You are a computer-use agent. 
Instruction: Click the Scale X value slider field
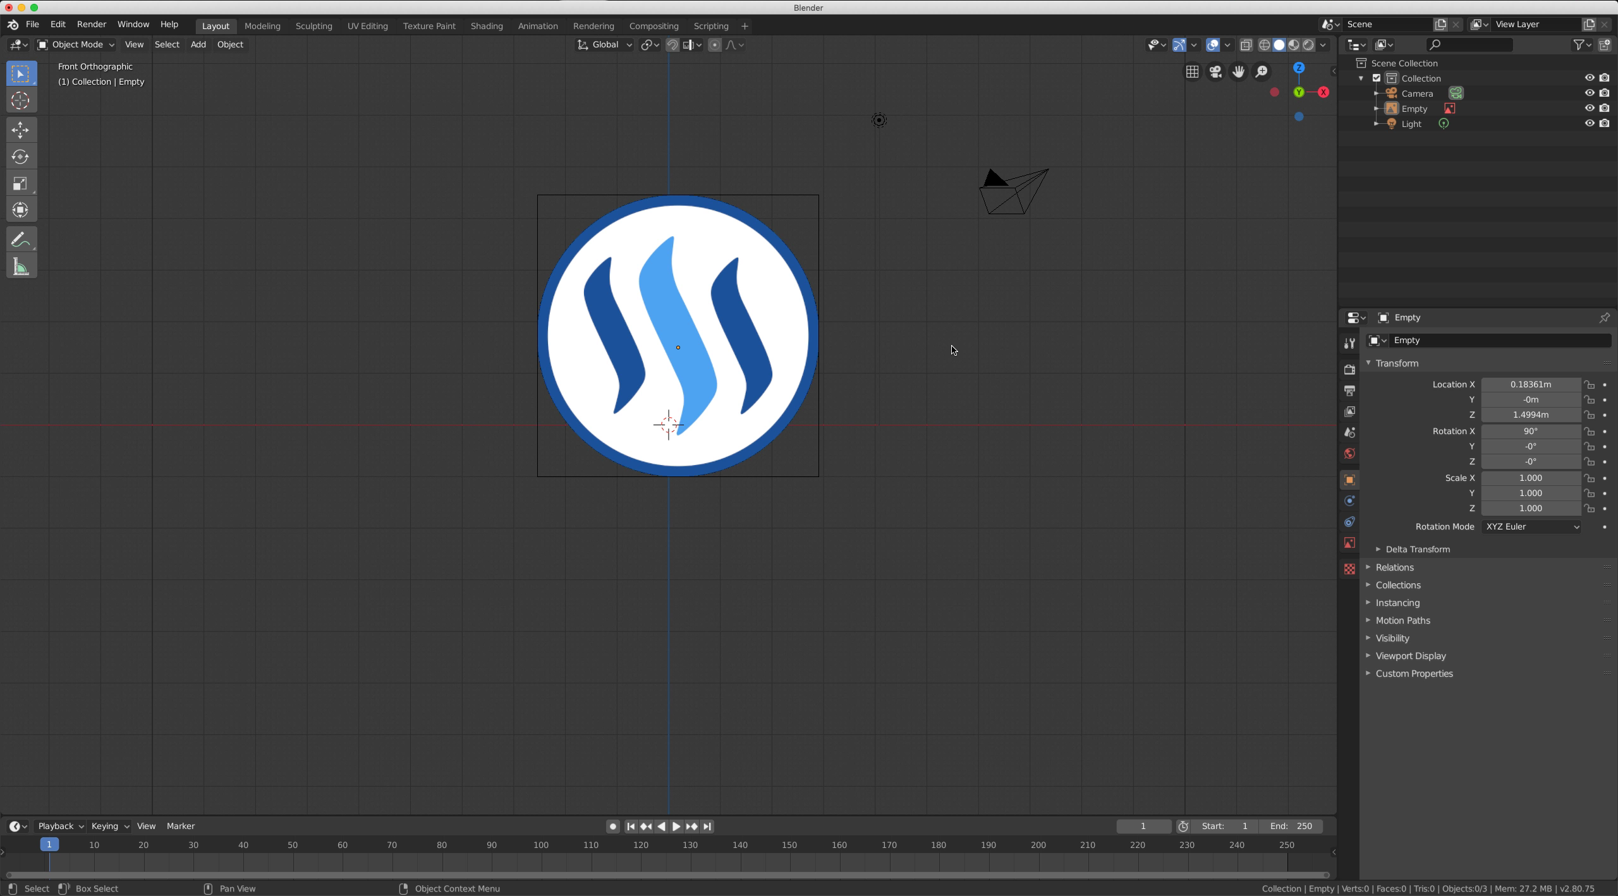[1530, 478]
